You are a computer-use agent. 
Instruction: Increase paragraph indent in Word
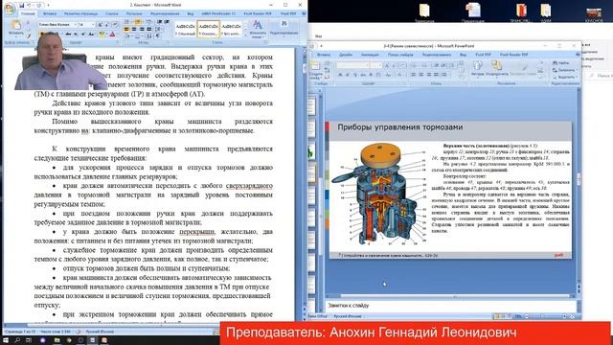pos(166,21)
